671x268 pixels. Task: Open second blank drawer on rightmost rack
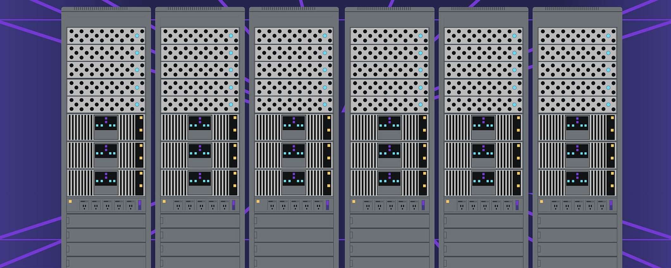577,235
